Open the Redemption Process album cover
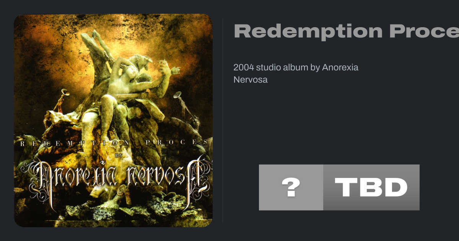Viewport: 459px width, 241px height. tap(113, 120)
